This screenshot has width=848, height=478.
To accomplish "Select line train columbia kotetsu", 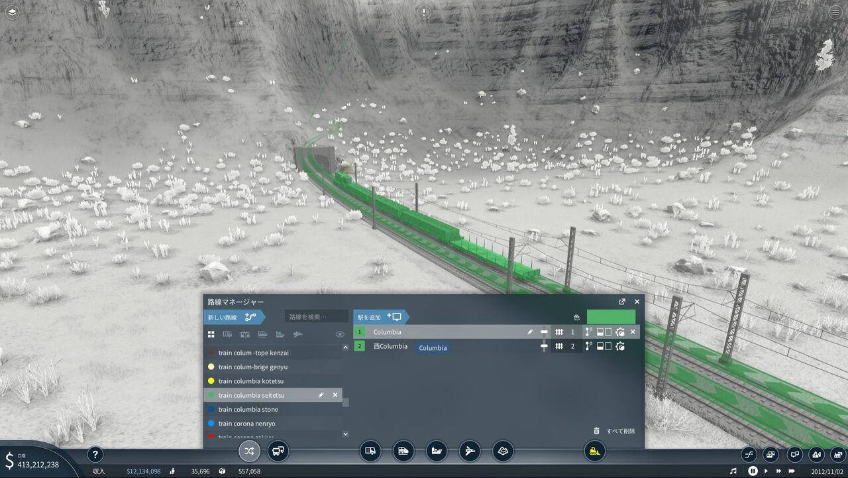I will tap(272, 381).
